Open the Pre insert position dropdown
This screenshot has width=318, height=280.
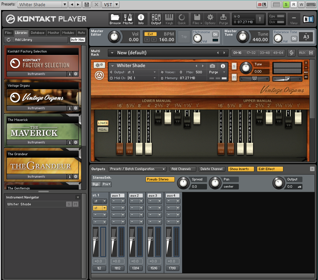pos(106,184)
